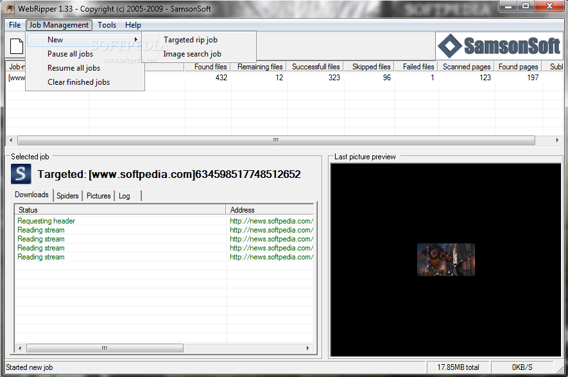
Task: Click the Address column header
Action: tap(270, 210)
